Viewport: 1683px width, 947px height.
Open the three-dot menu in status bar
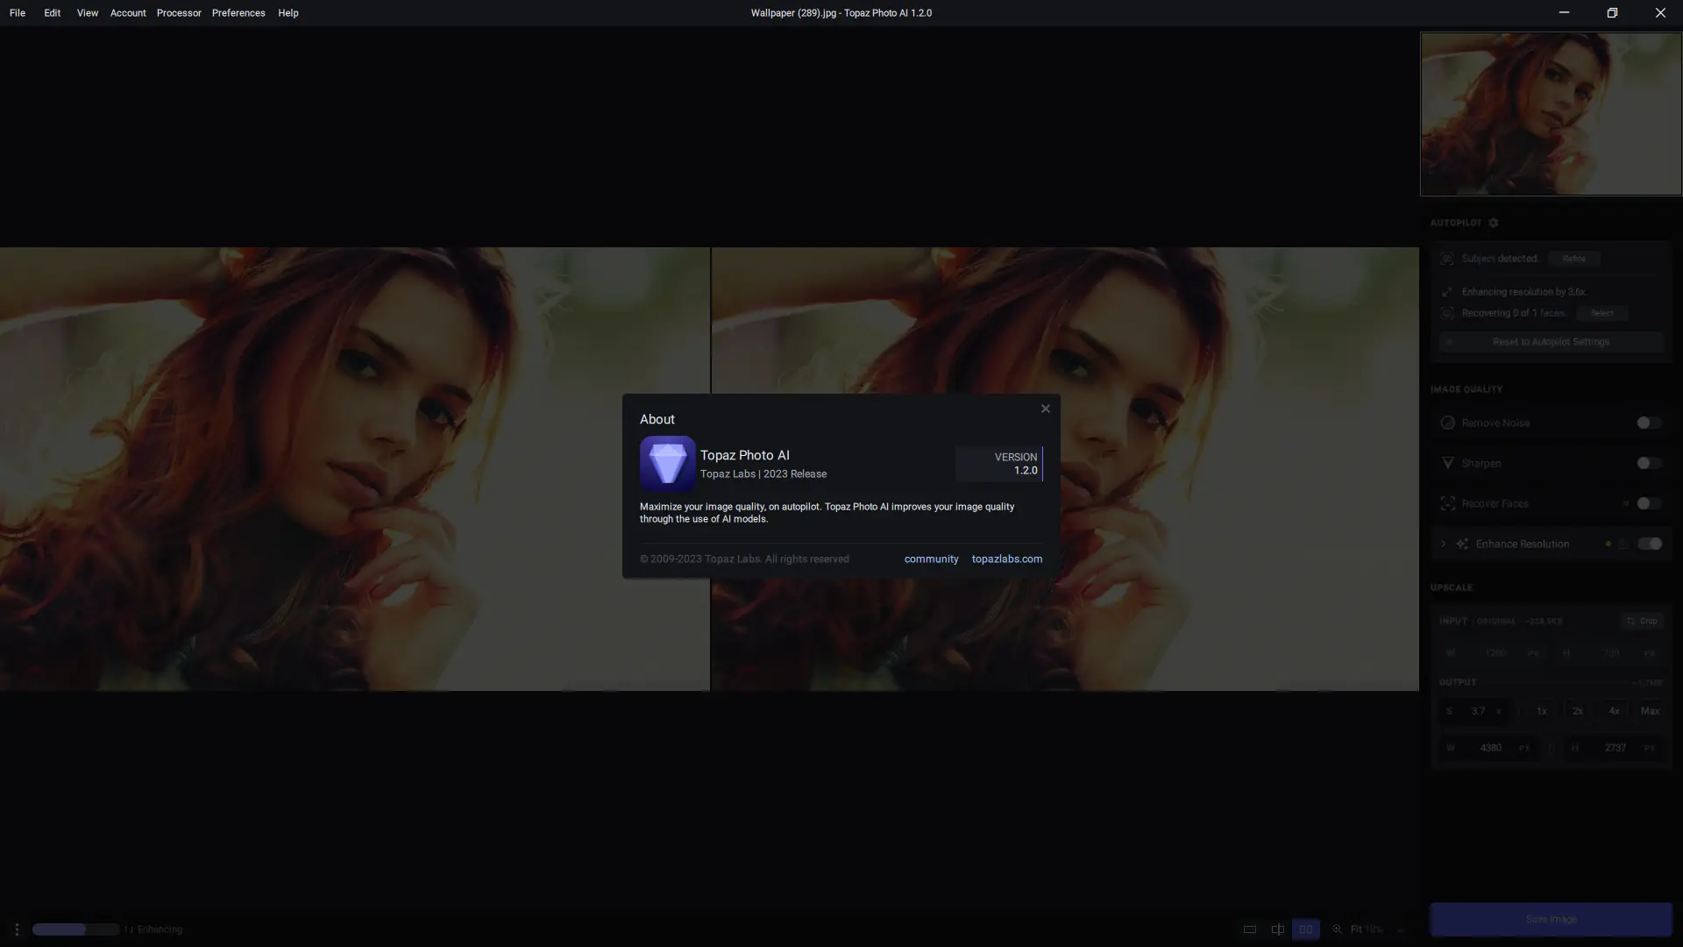click(17, 929)
